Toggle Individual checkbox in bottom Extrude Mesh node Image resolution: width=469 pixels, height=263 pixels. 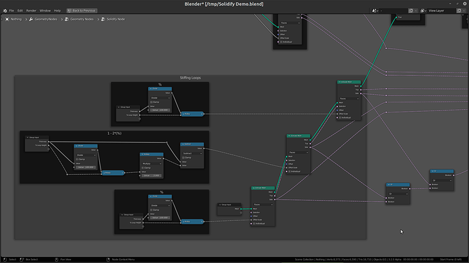(x=254, y=224)
